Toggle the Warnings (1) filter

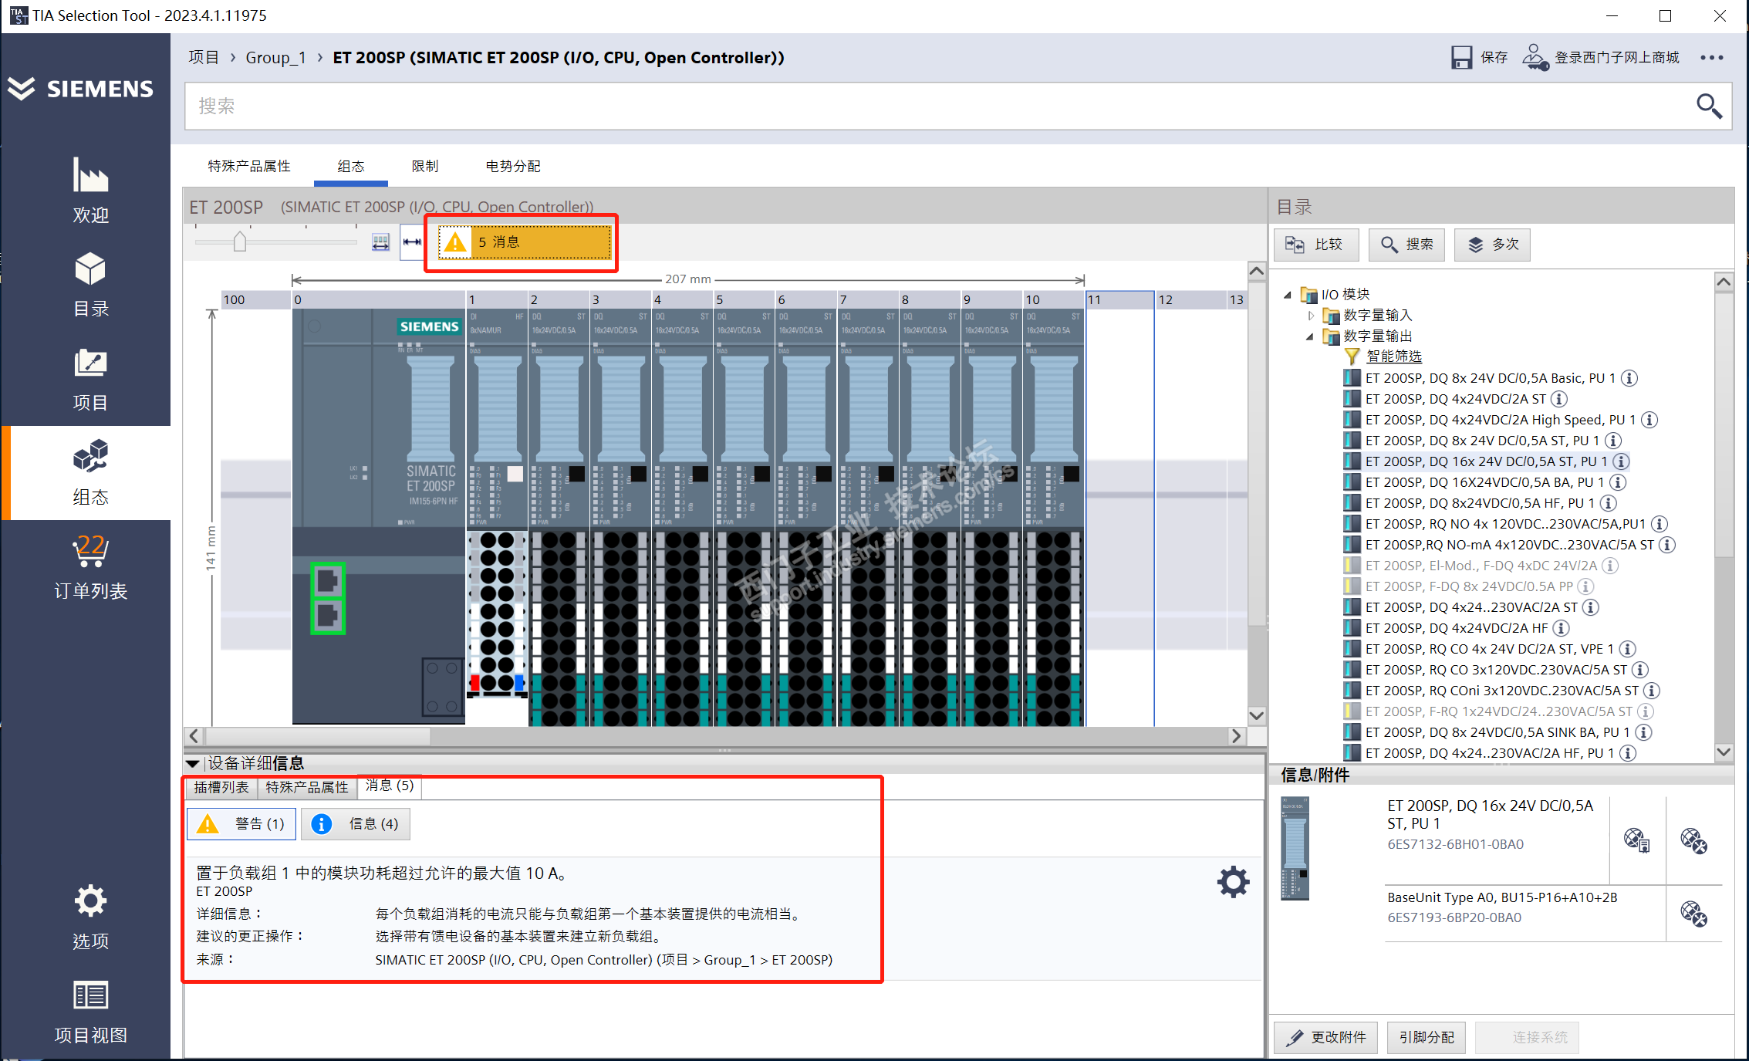(x=241, y=824)
